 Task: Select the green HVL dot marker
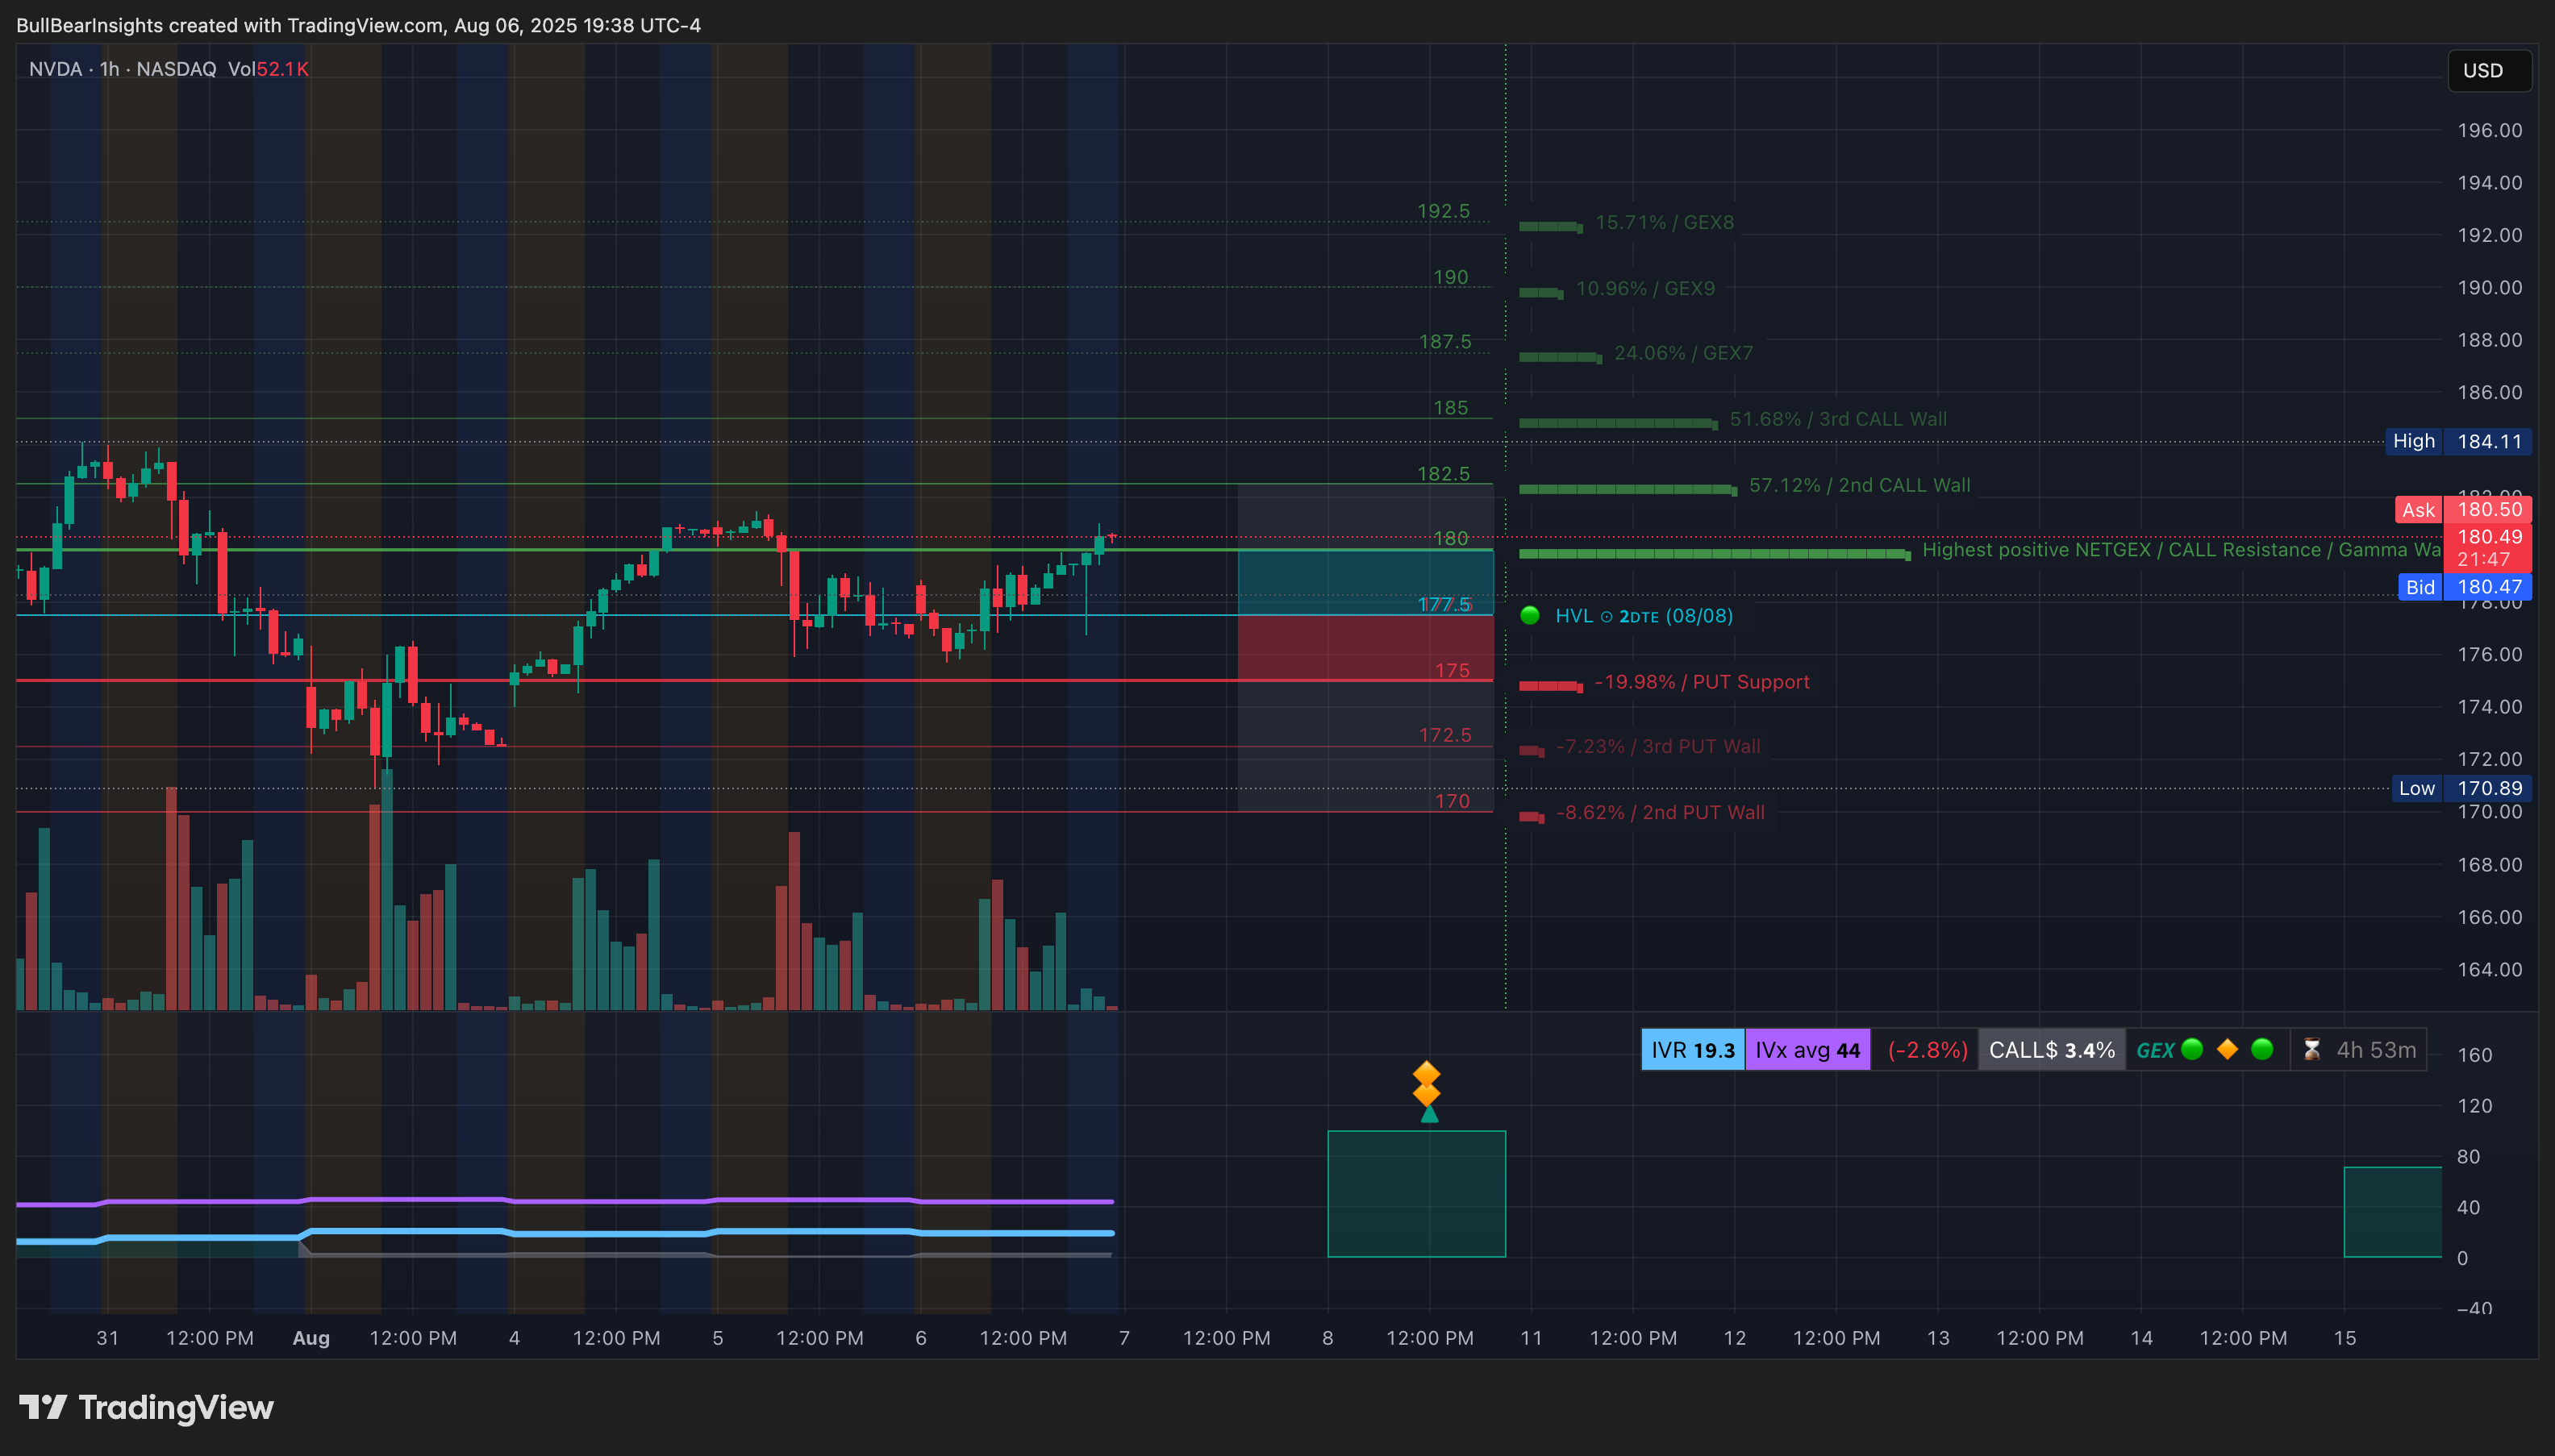[x=1530, y=615]
